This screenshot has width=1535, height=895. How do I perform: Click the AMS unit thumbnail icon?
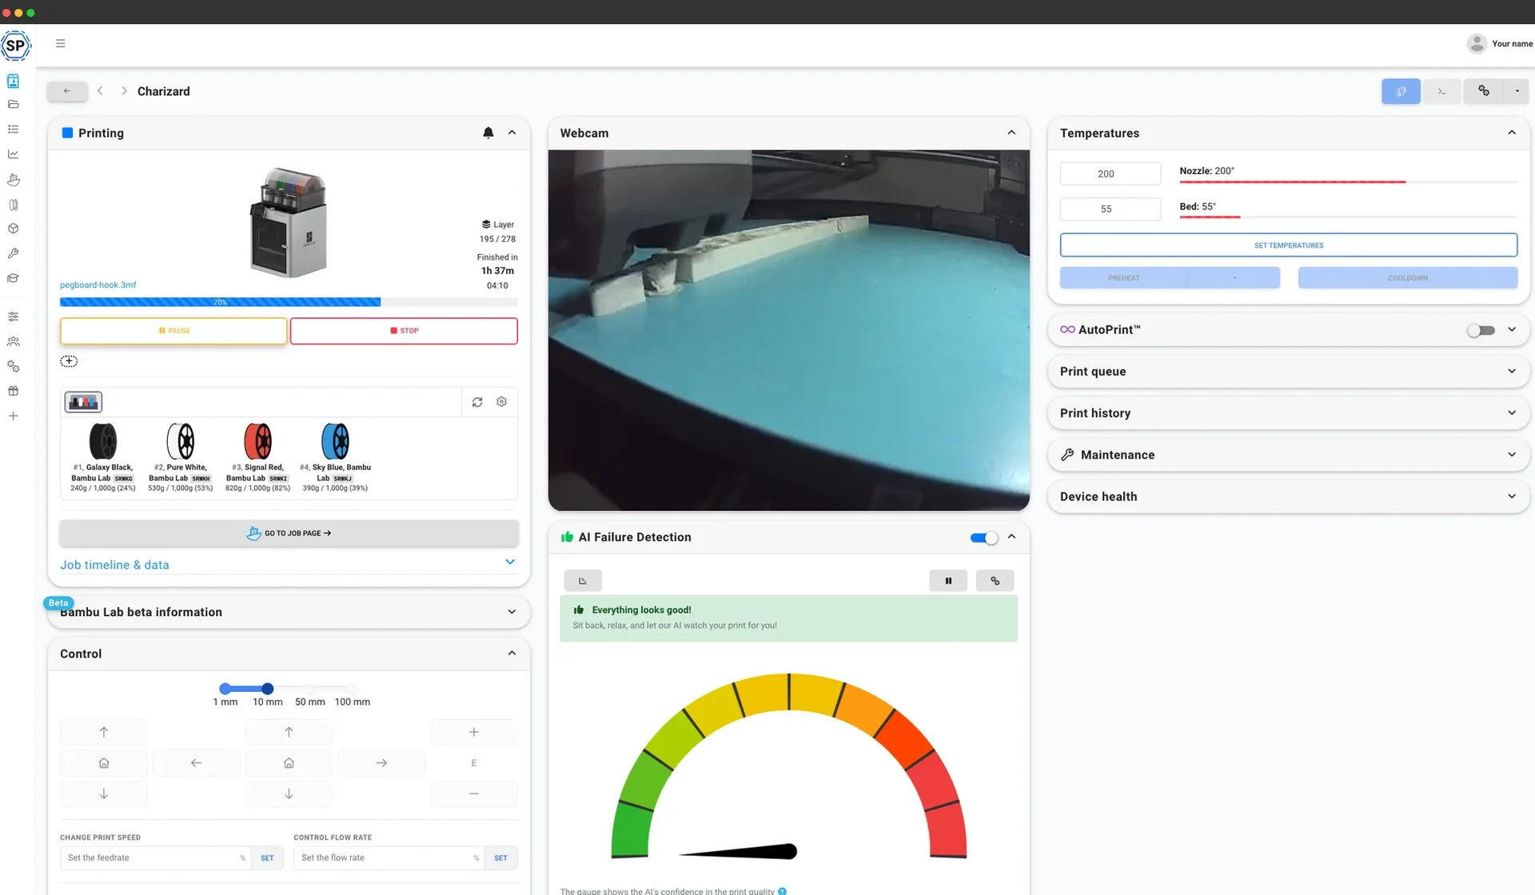(x=83, y=402)
